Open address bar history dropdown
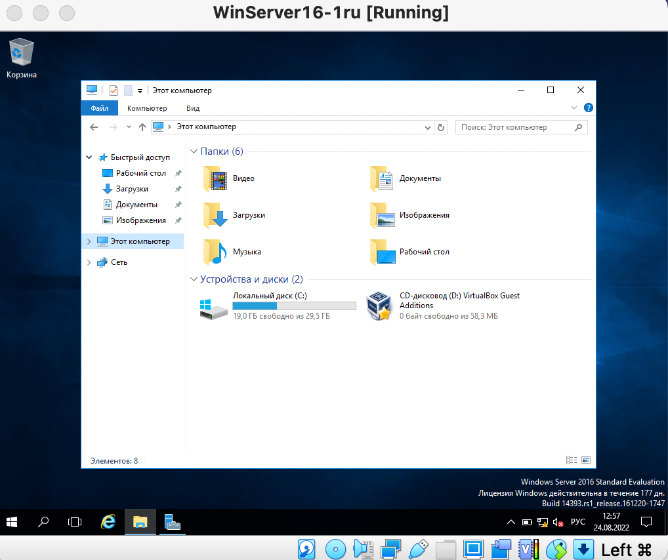 coord(428,127)
